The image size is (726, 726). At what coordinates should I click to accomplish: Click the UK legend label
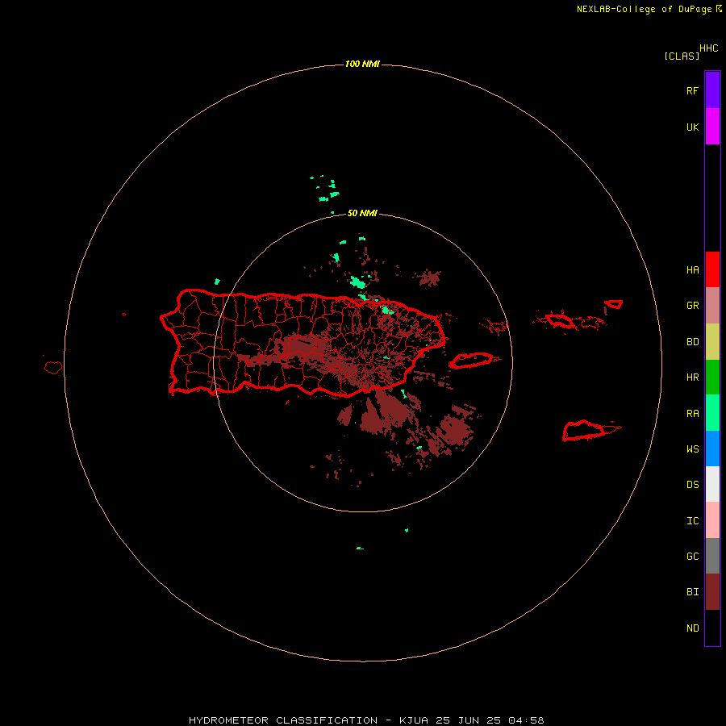click(x=692, y=127)
